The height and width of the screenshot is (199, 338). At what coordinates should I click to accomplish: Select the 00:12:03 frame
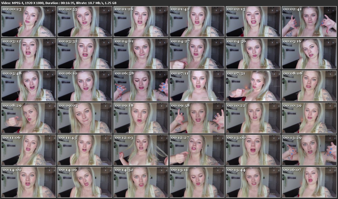click(x=141, y=150)
